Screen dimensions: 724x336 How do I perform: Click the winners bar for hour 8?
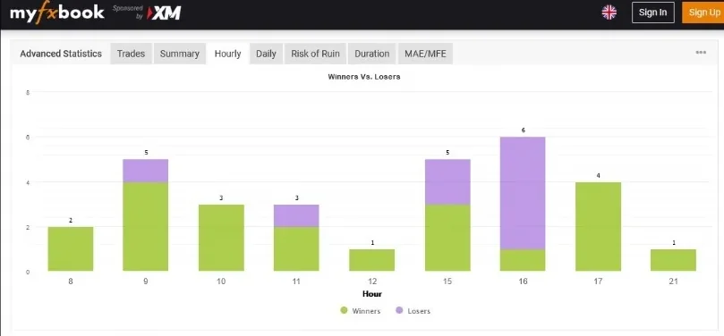tap(71, 249)
